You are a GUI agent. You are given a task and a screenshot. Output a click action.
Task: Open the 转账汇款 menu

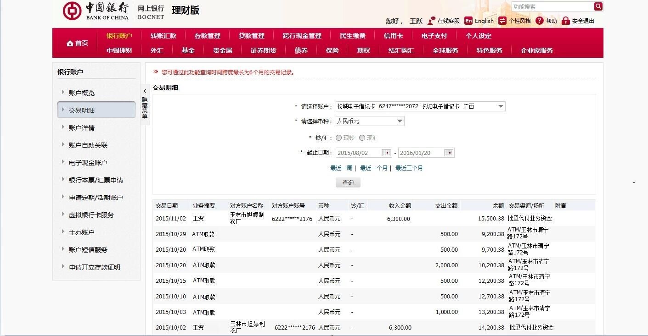(x=163, y=36)
